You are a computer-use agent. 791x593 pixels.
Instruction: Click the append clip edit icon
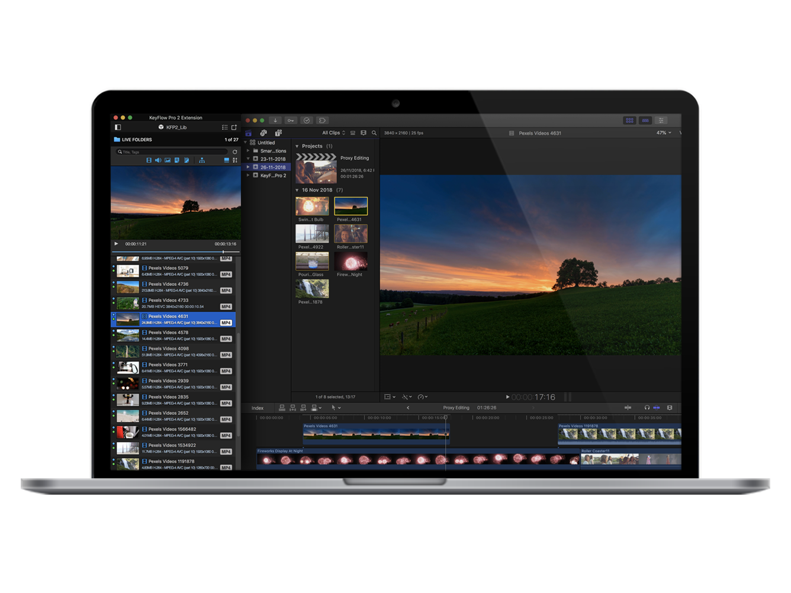(303, 408)
